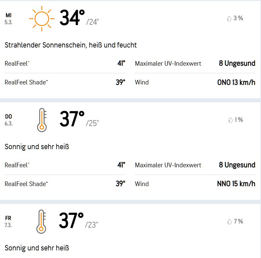Viewport: 261px width, 258px height.
Task: Click the raindrop icon beside 1 %
Action: coord(230,120)
